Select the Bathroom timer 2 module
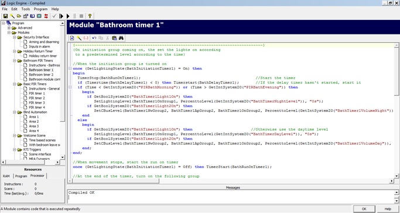This screenshot has width=400, height=213. tap(41, 75)
